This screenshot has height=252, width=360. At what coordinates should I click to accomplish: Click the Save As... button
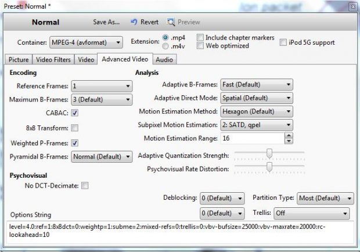(x=106, y=22)
